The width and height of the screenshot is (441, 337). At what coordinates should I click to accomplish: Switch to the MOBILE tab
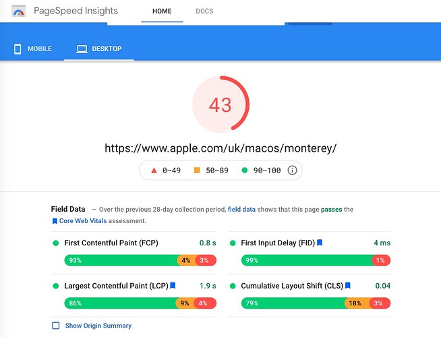point(32,49)
